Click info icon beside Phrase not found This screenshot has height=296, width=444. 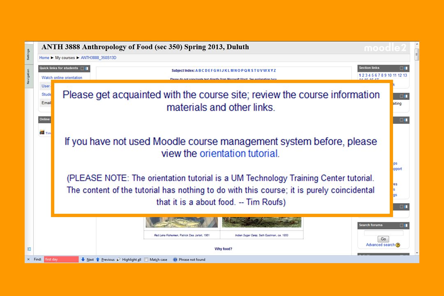pos(175,259)
